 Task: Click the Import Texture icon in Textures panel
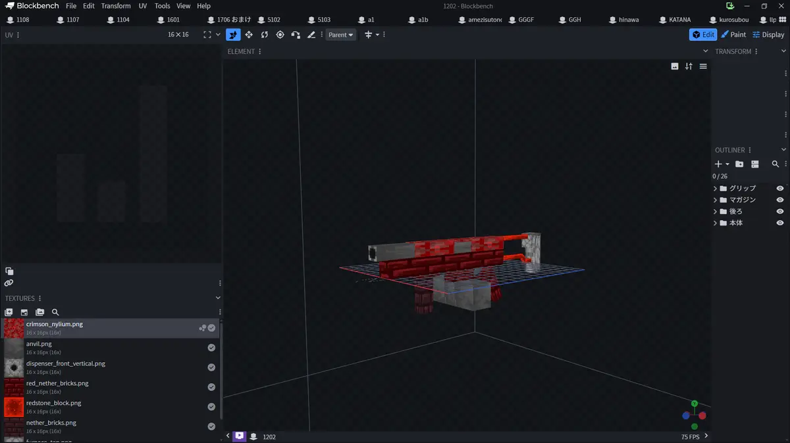click(9, 312)
